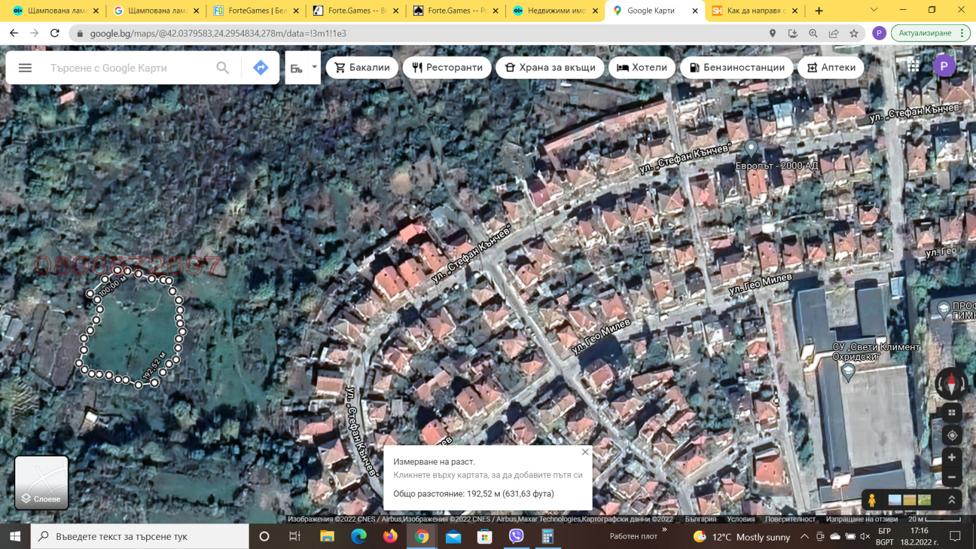
Task: Toggle the Слоеве layers thumbnail
Action: (41, 483)
